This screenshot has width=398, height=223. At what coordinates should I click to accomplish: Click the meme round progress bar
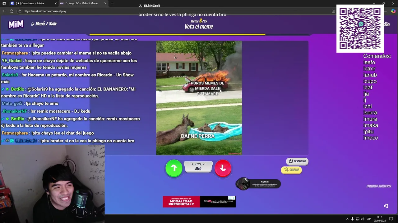[x=199, y=35]
